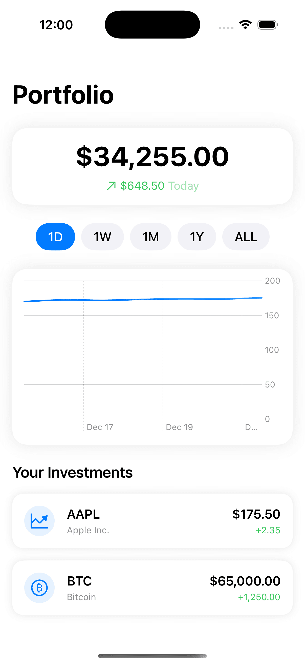This screenshot has height=664, width=305.
Task: Select the 1D time range
Action: click(55, 237)
